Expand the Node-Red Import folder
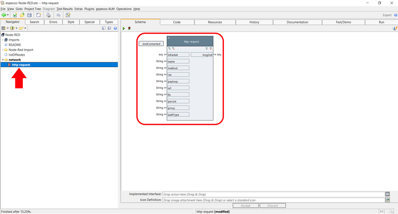 2,50
